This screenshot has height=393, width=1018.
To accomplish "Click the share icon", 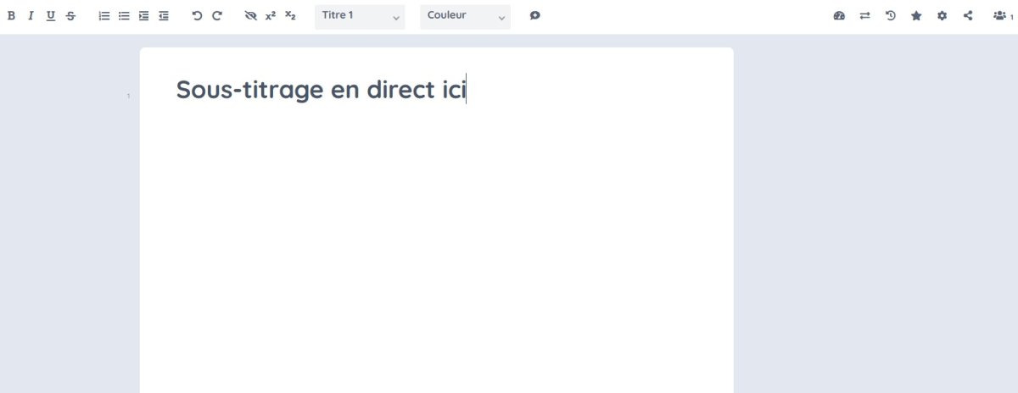I will point(968,16).
